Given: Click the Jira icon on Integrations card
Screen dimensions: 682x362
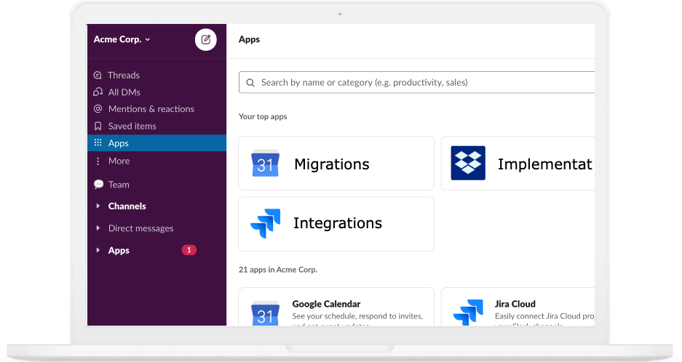Looking at the screenshot, I should pos(265,224).
